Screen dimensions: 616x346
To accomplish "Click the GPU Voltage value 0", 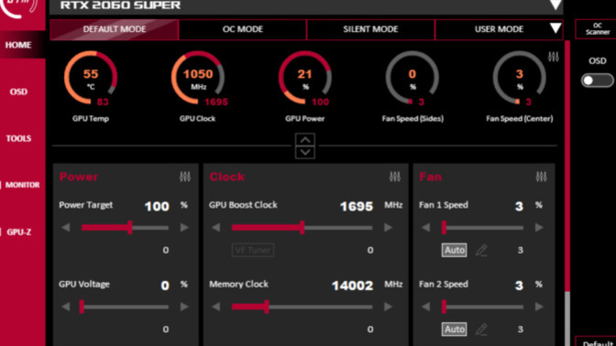I will click(165, 286).
